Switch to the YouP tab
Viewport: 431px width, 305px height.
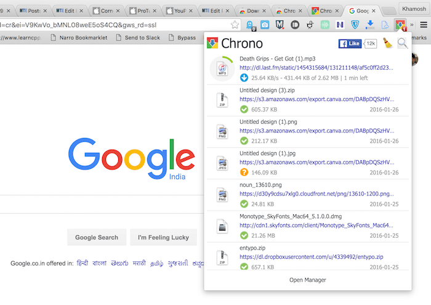point(179,10)
